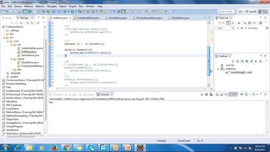Click the Quick Access search field

pos(226,11)
